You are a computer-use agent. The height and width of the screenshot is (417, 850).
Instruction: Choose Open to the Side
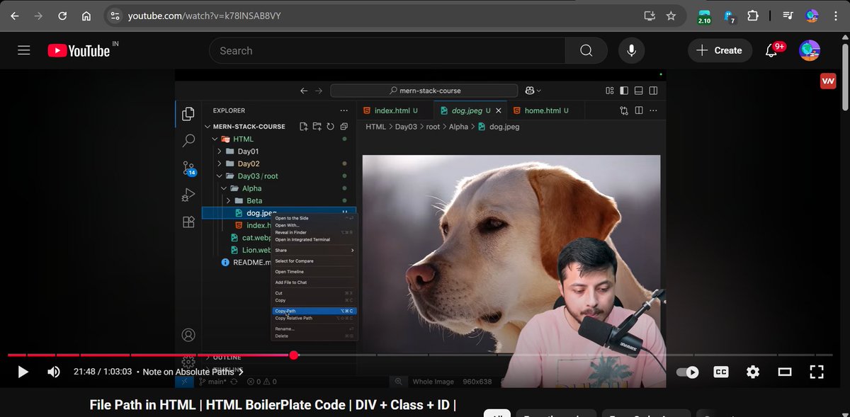[x=314, y=218]
